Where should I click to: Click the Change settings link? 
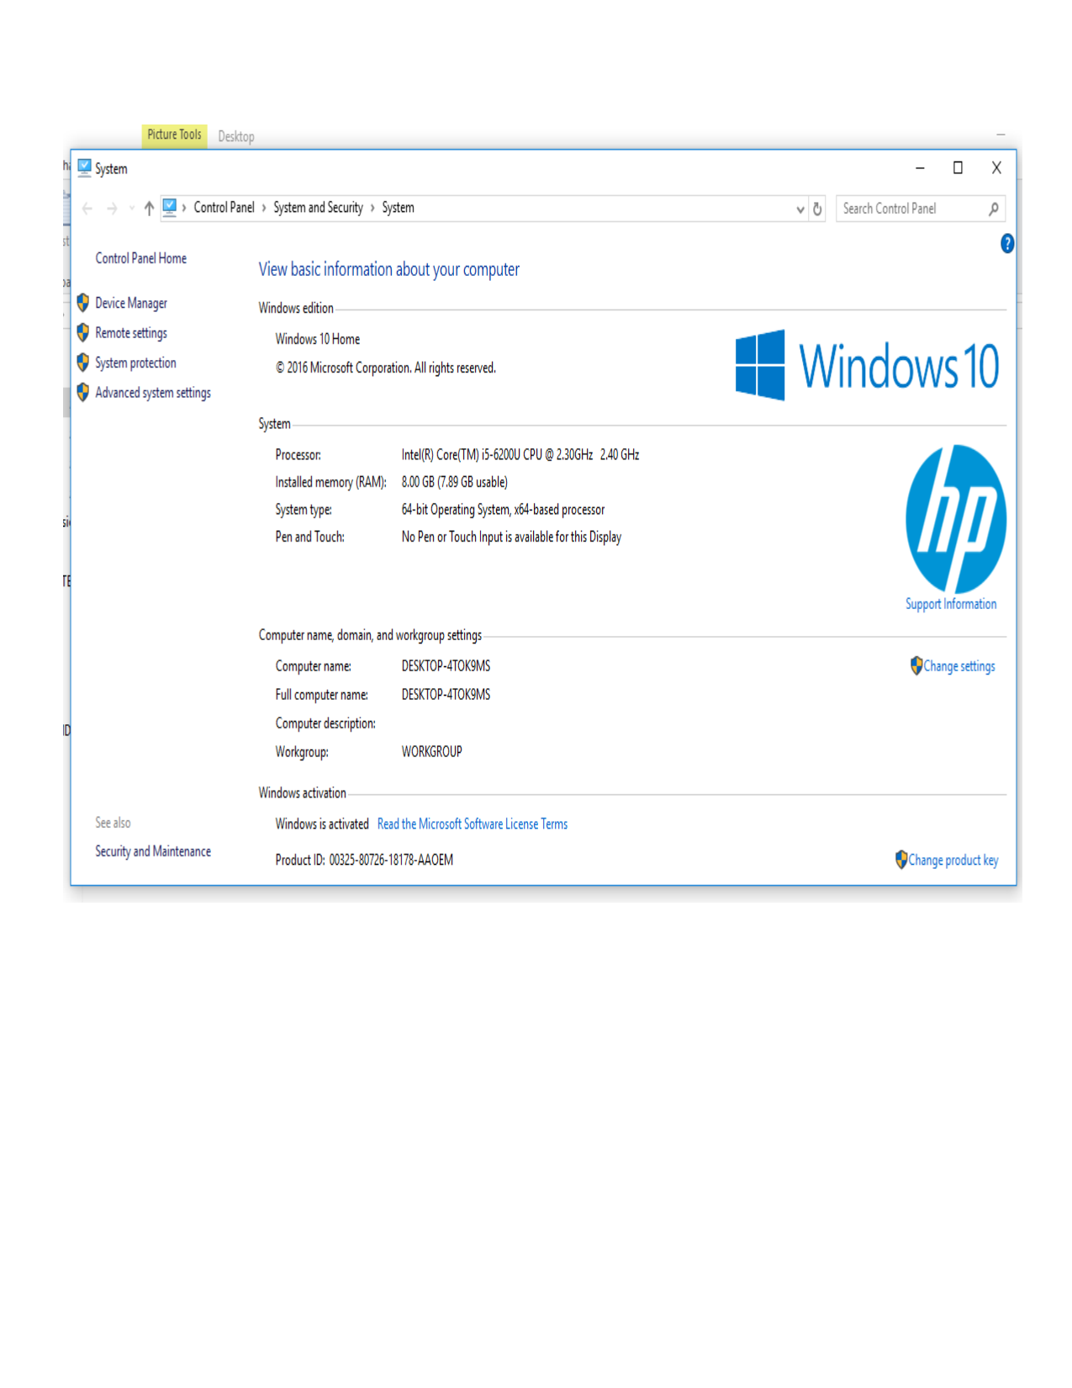coord(959,666)
